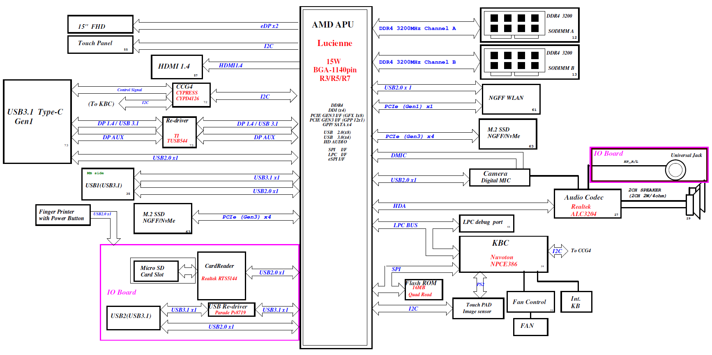Select the CardReader Realtek RTS5144 block
The image size is (712, 355).
point(221,276)
